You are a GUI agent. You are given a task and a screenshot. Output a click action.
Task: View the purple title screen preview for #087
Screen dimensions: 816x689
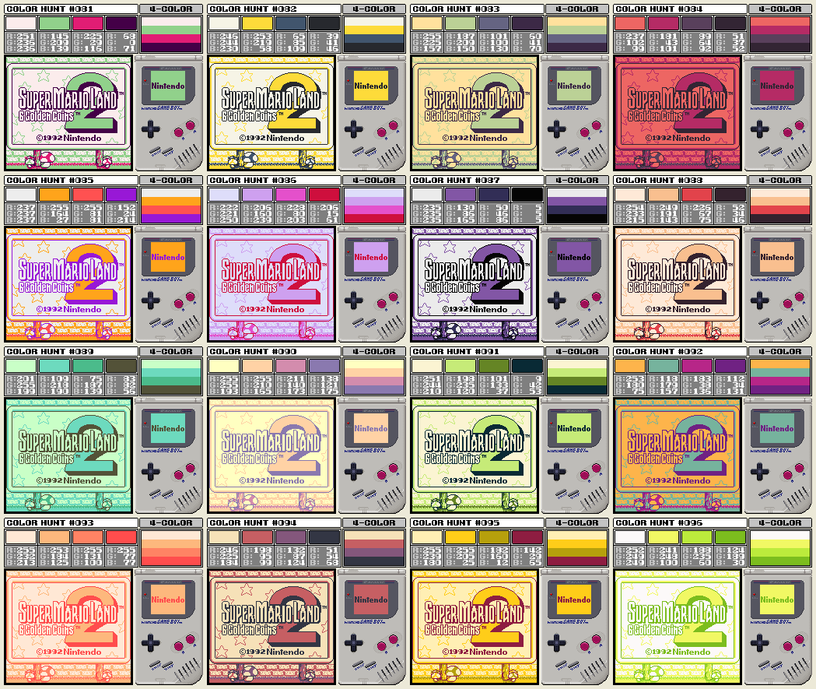click(474, 284)
